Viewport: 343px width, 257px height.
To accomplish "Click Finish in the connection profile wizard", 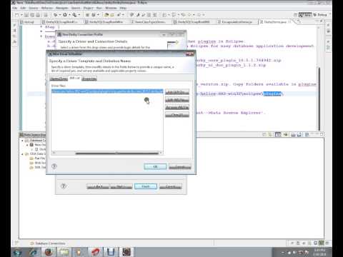I will (x=146, y=186).
